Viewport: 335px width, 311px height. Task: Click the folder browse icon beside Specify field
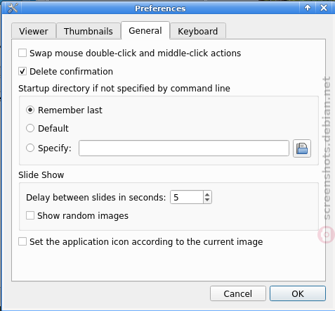(x=302, y=148)
